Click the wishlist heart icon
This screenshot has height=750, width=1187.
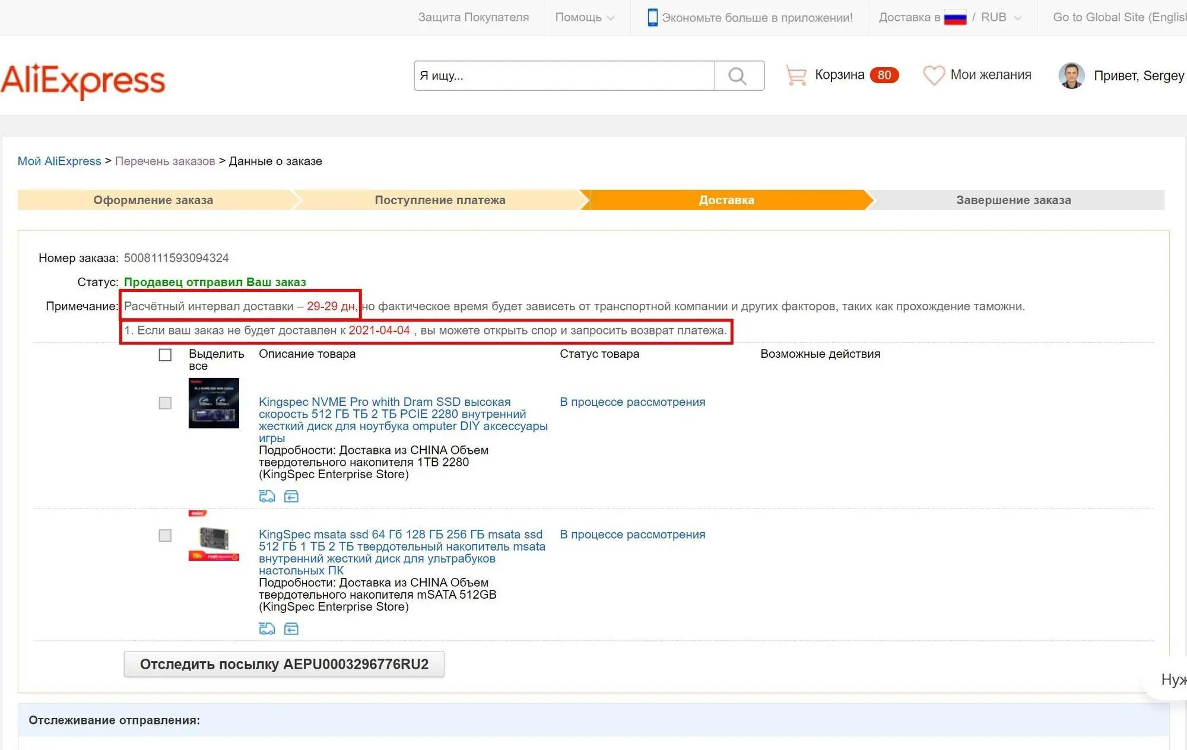[934, 75]
